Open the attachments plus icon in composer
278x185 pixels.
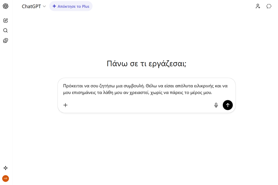tap(65, 105)
